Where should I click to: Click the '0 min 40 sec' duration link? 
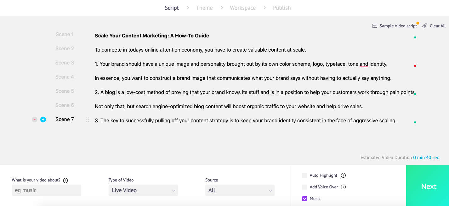pos(426,157)
